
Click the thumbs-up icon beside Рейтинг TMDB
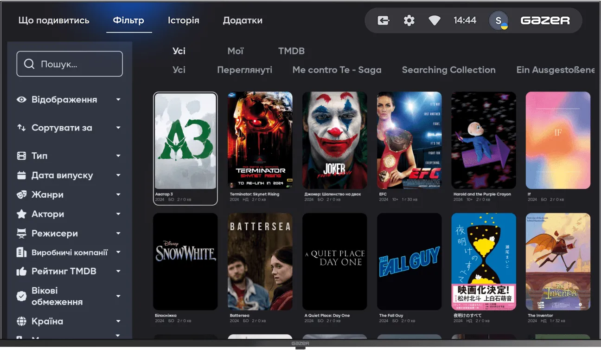coord(21,272)
